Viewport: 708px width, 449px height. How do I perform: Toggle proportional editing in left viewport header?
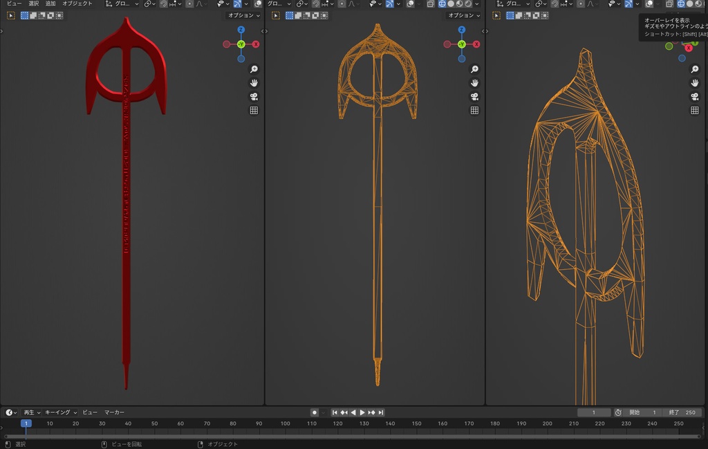pyautogui.click(x=189, y=3)
